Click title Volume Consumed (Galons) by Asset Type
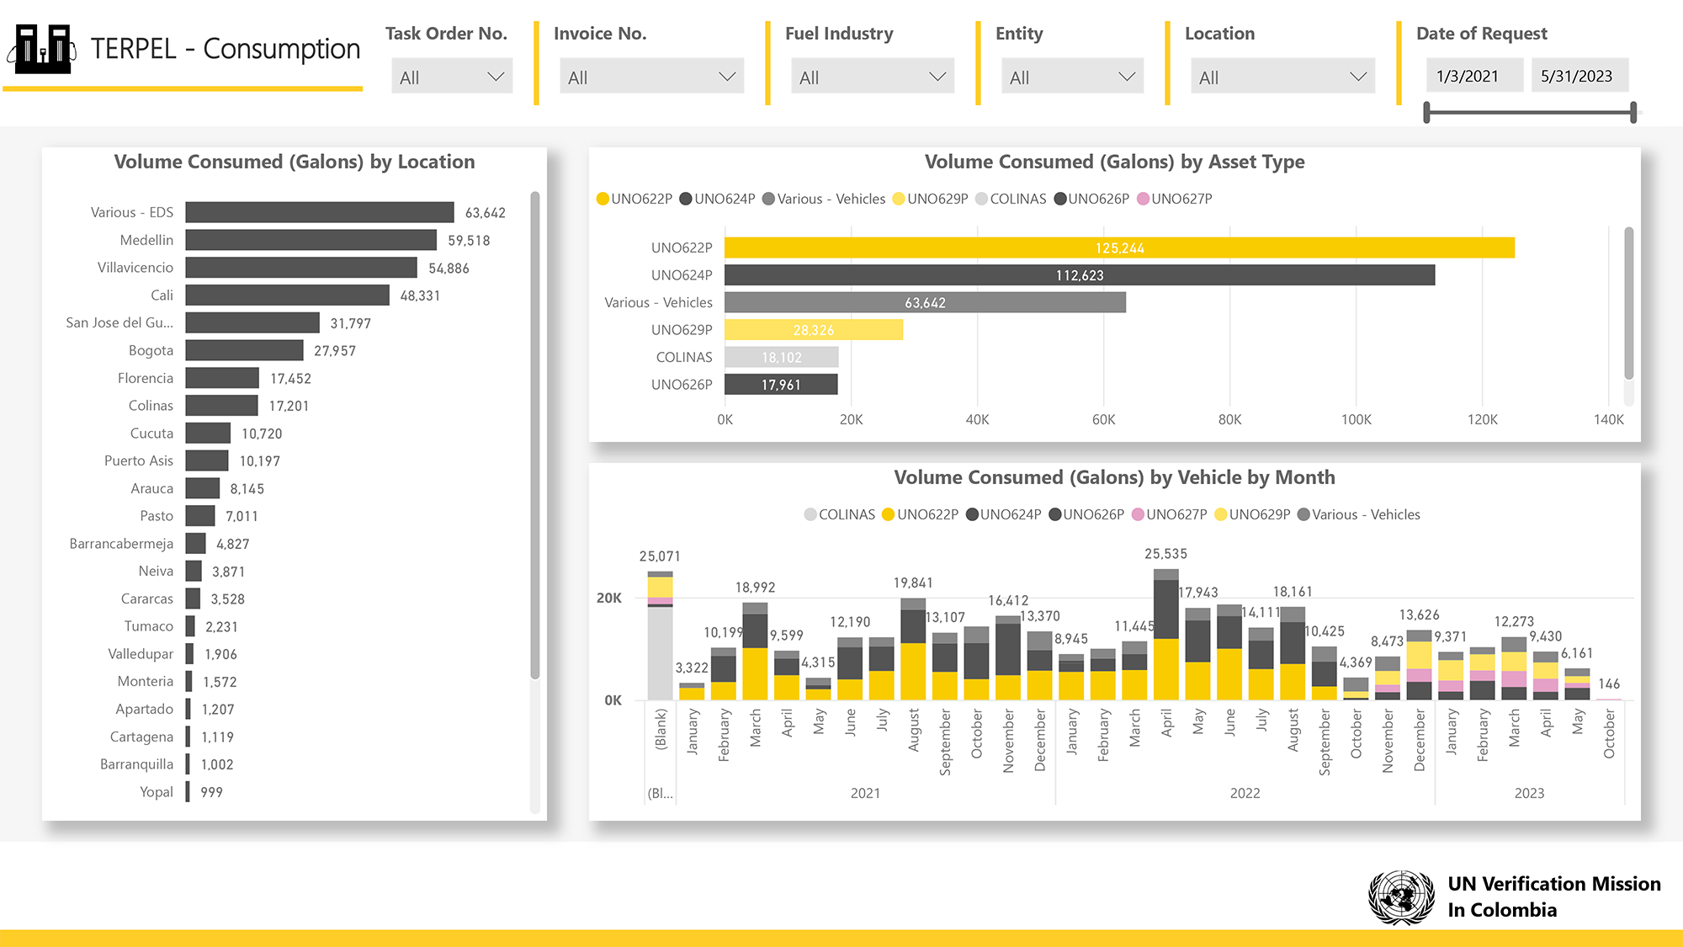The height and width of the screenshot is (947, 1683). (x=1115, y=162)
